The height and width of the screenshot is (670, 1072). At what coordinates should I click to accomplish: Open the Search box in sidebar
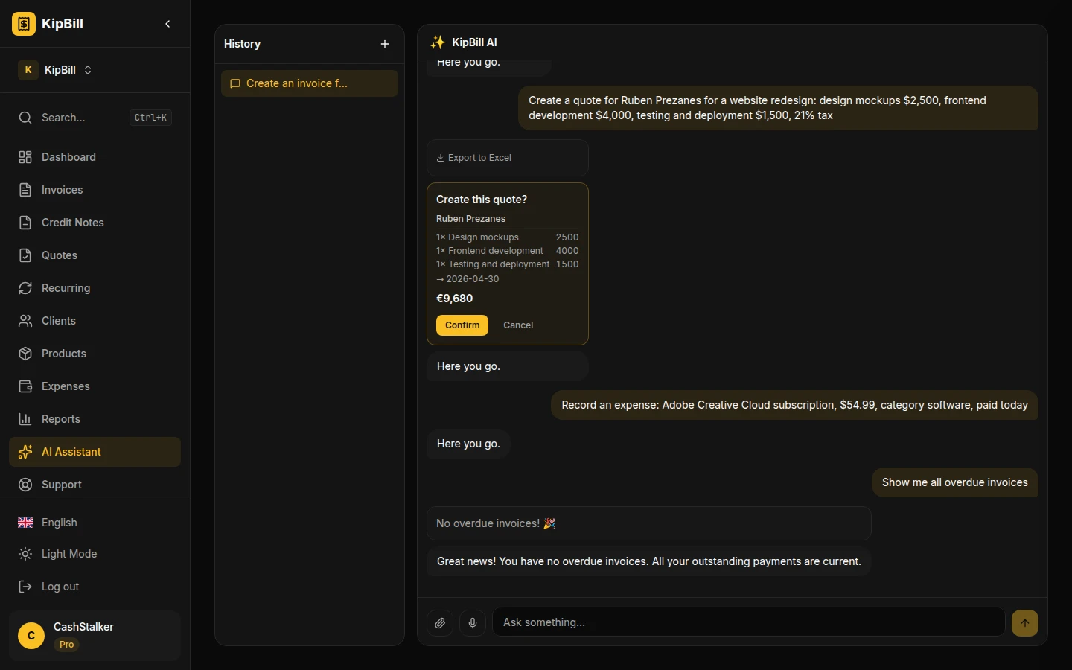click(95, 118)
